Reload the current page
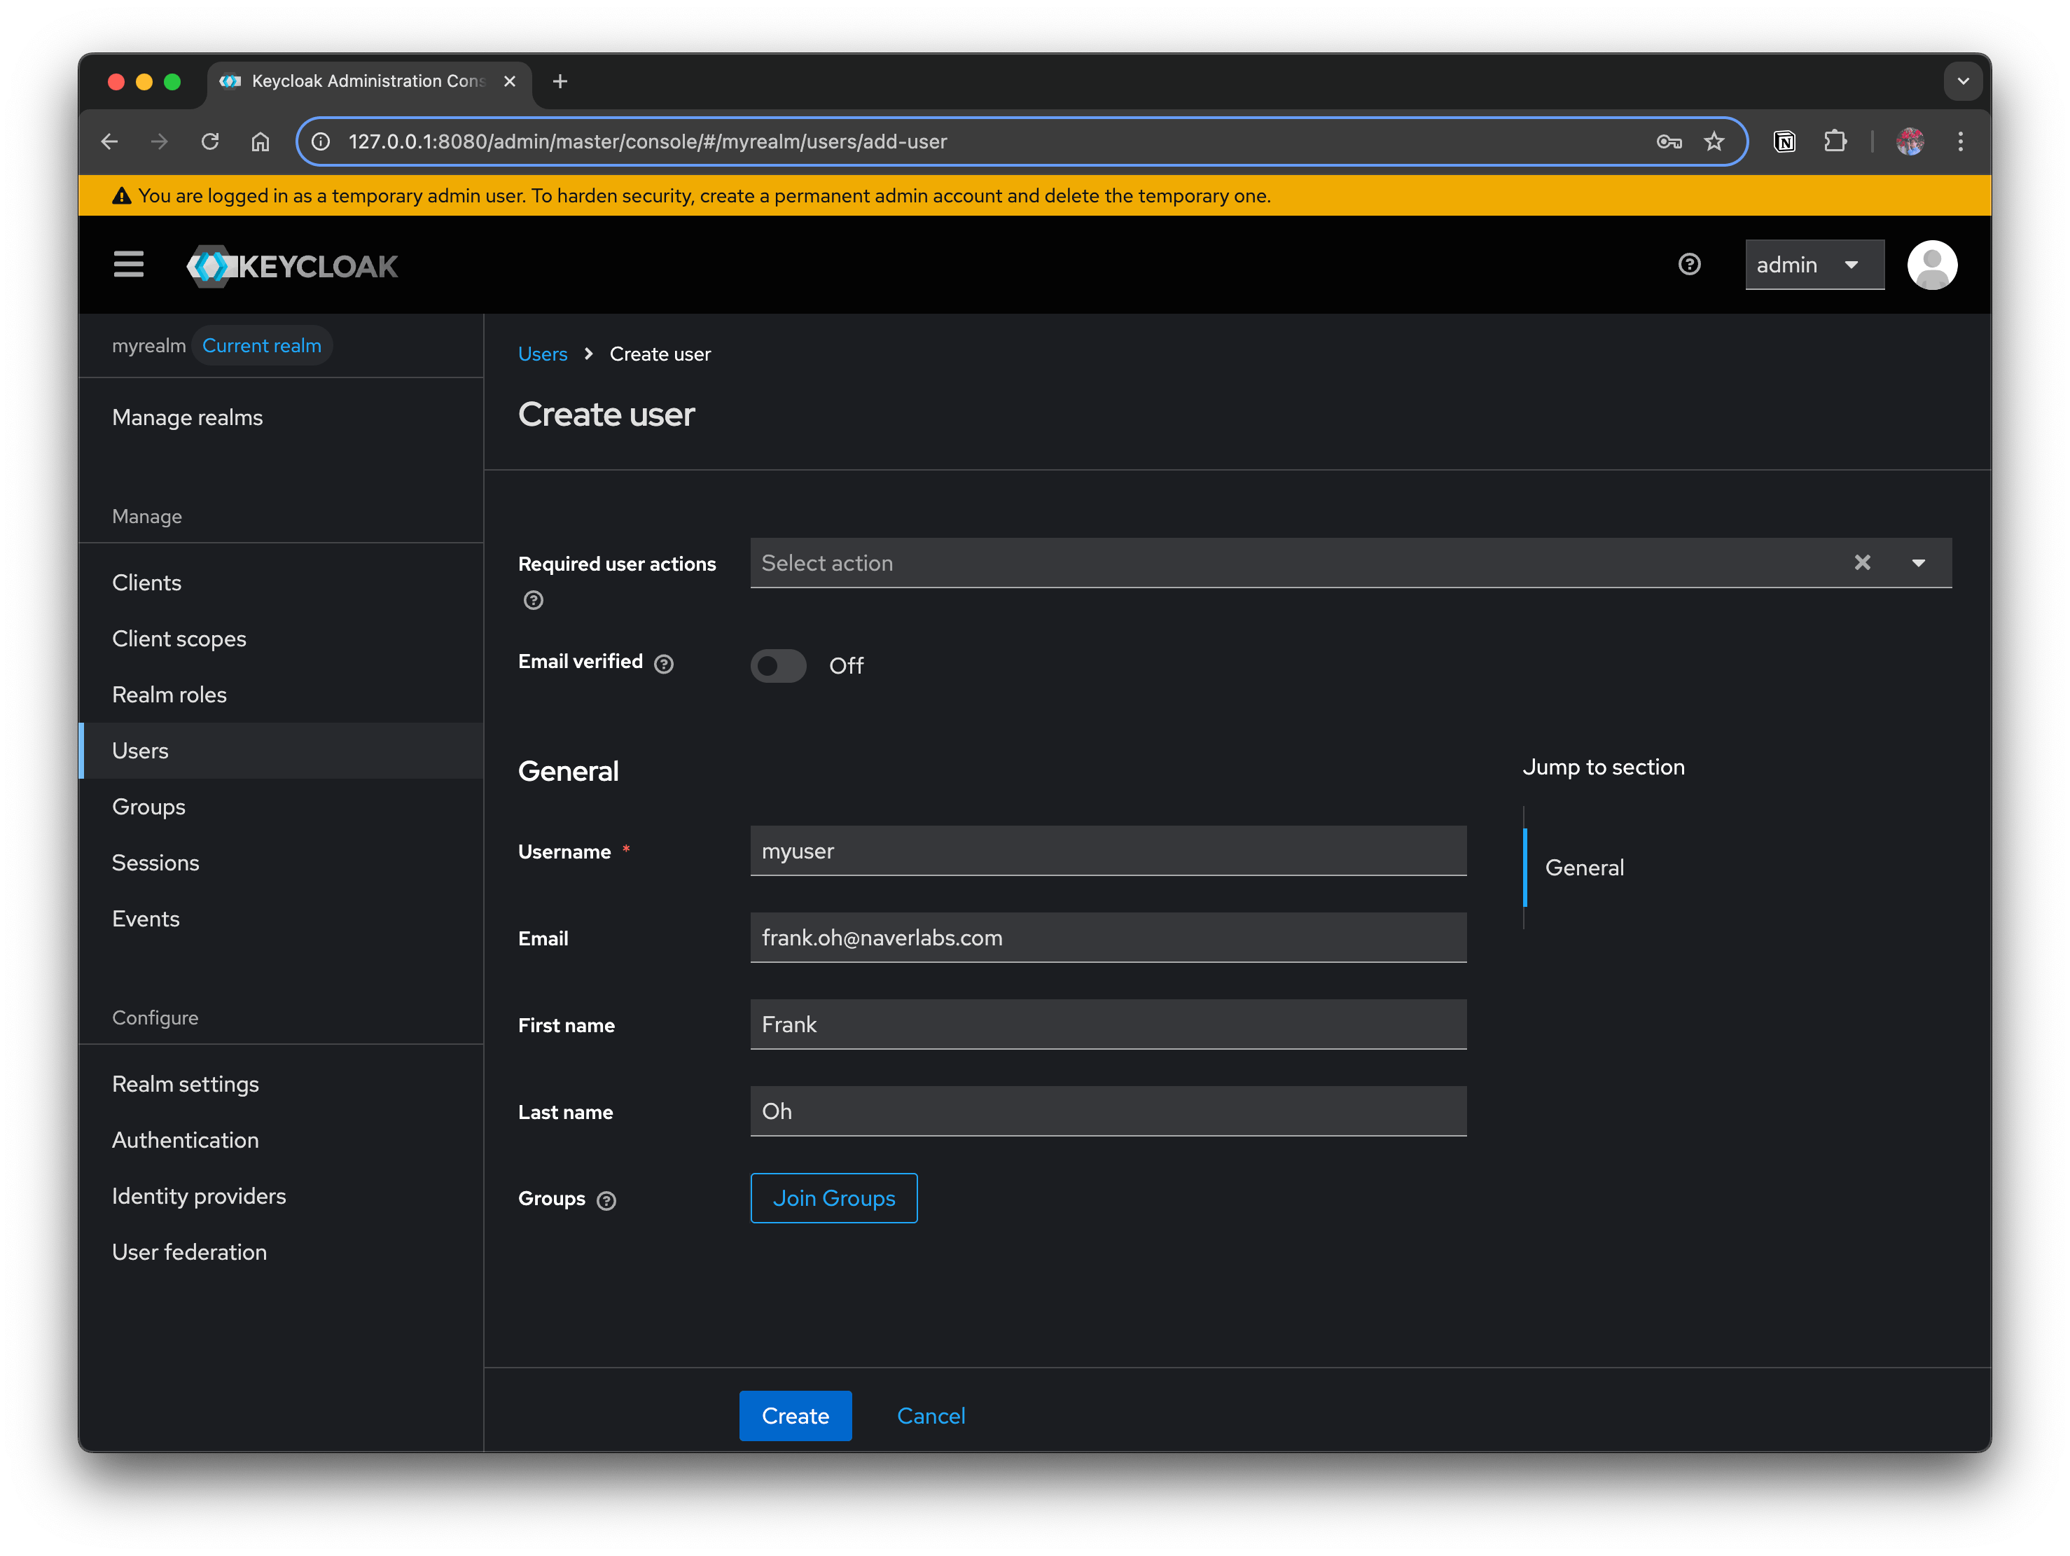This screenshot has height=1556, width=2070. pos(209,141)
